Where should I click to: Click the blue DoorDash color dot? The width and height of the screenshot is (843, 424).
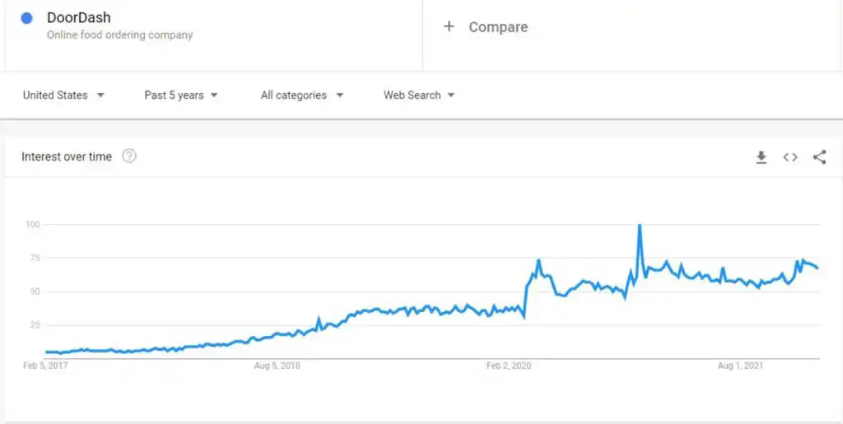pyautogui.click(x=26, y=18)
